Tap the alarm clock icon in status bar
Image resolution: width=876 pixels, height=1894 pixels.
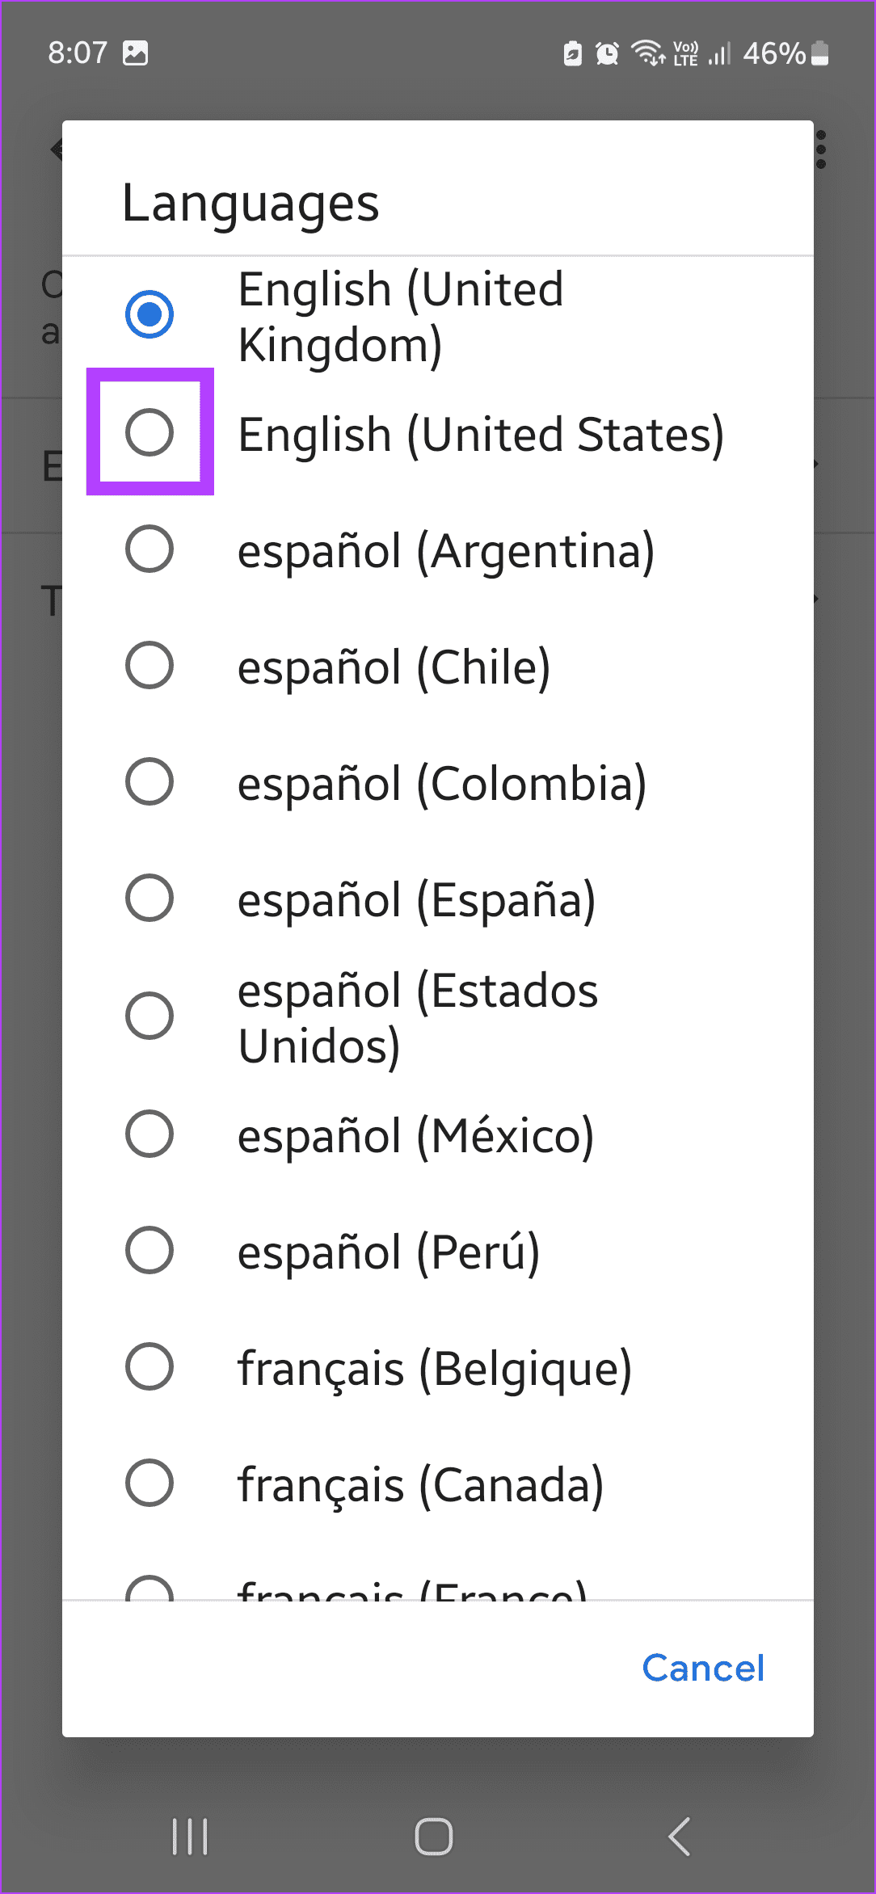coord(605,53)
